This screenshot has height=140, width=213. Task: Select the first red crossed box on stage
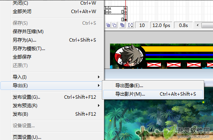coord(154,65)
